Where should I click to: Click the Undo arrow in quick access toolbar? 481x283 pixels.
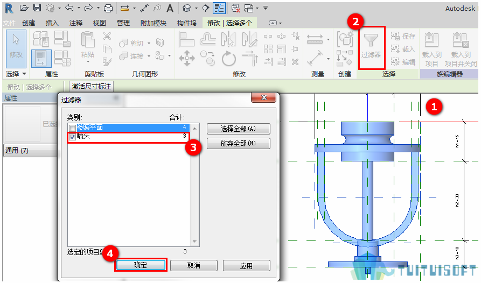pyautogui.click(x=69, y=8)
